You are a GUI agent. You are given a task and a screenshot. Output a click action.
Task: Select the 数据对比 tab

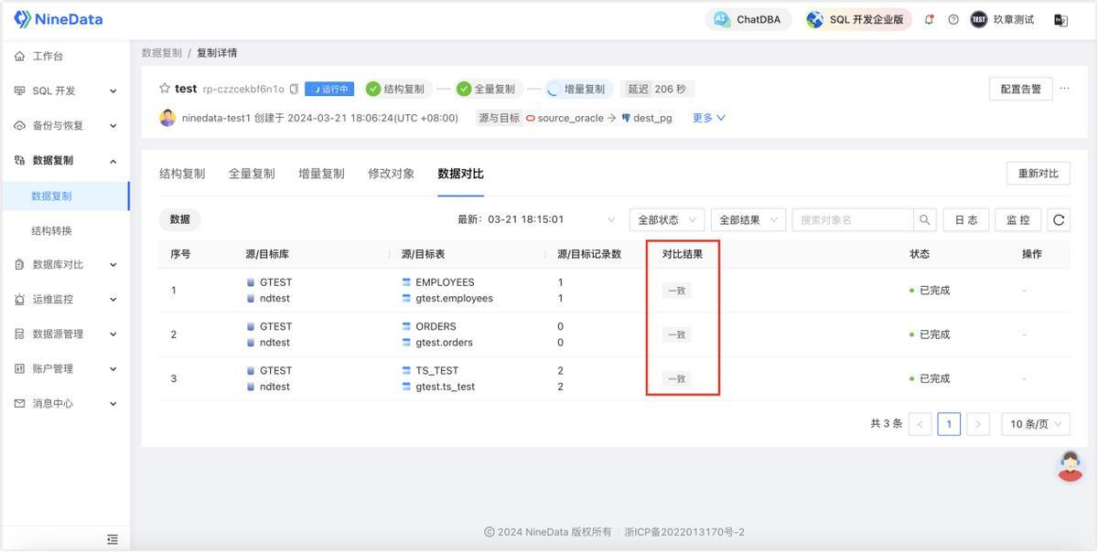(460, 174)
